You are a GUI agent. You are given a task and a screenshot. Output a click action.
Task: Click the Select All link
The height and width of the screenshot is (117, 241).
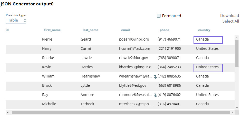coord(231,21)
